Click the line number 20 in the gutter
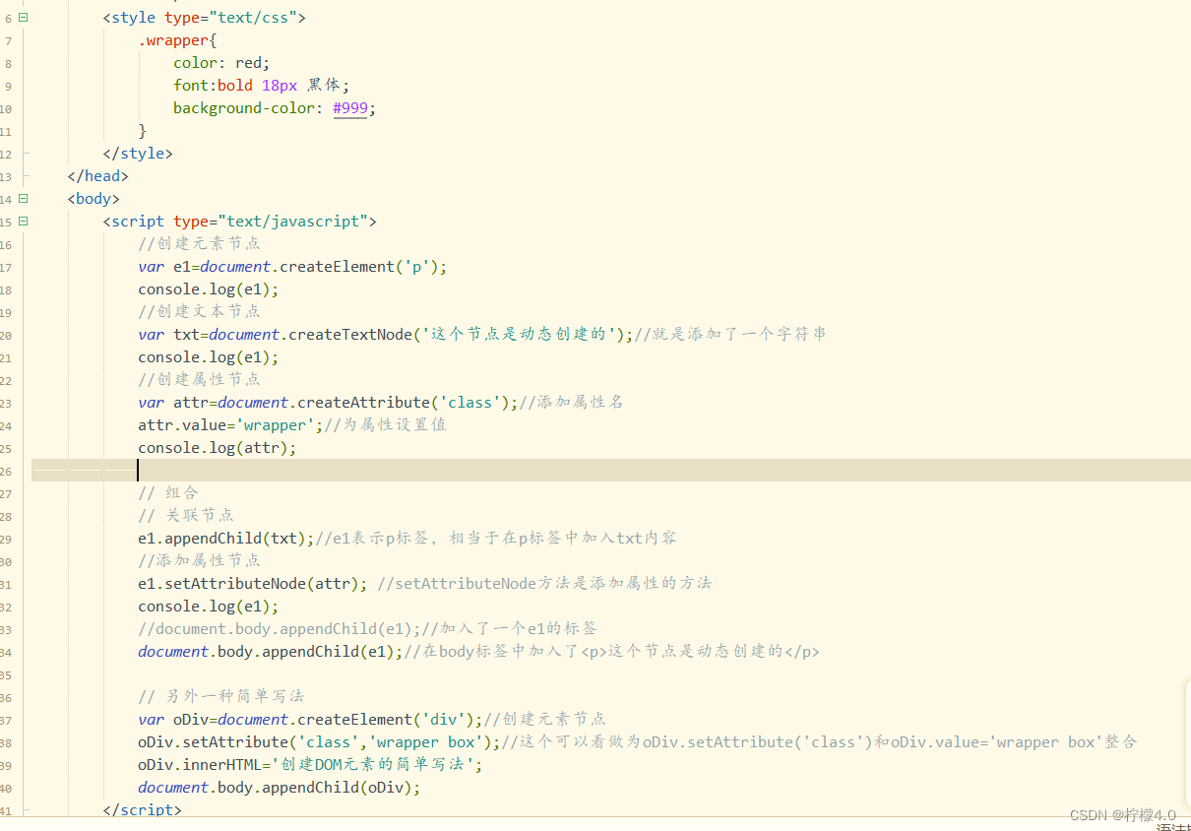 (x=6, y=335)
